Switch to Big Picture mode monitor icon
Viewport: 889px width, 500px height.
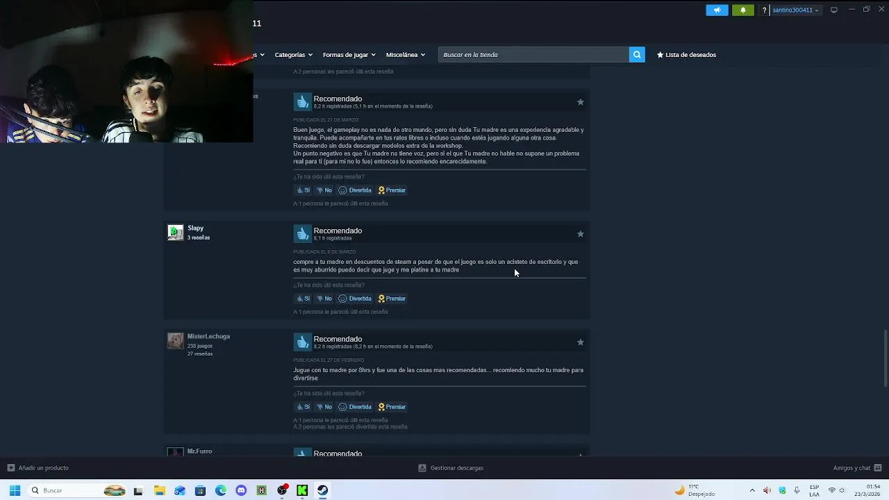[834, 10]
